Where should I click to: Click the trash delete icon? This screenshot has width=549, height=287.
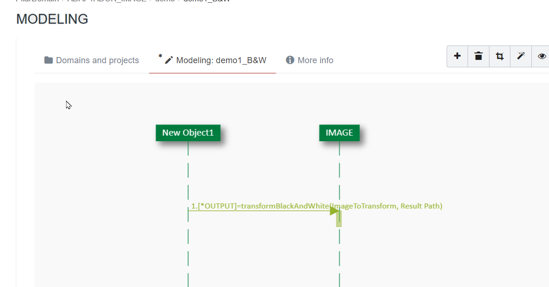(478, 56)
